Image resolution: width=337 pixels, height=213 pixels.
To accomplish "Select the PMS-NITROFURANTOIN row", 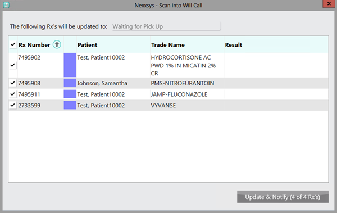I will pyautogui.click(x=168, y=83).
